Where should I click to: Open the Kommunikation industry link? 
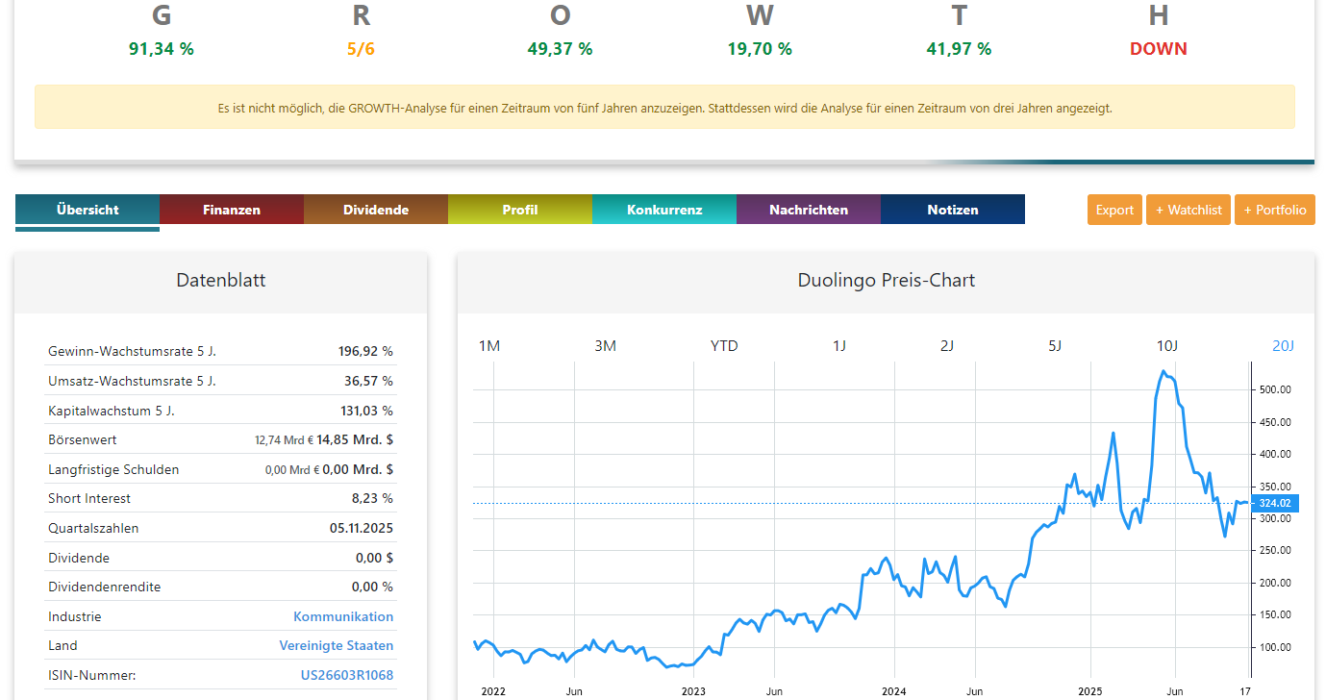pyautogui.click(x=342, y=616)
